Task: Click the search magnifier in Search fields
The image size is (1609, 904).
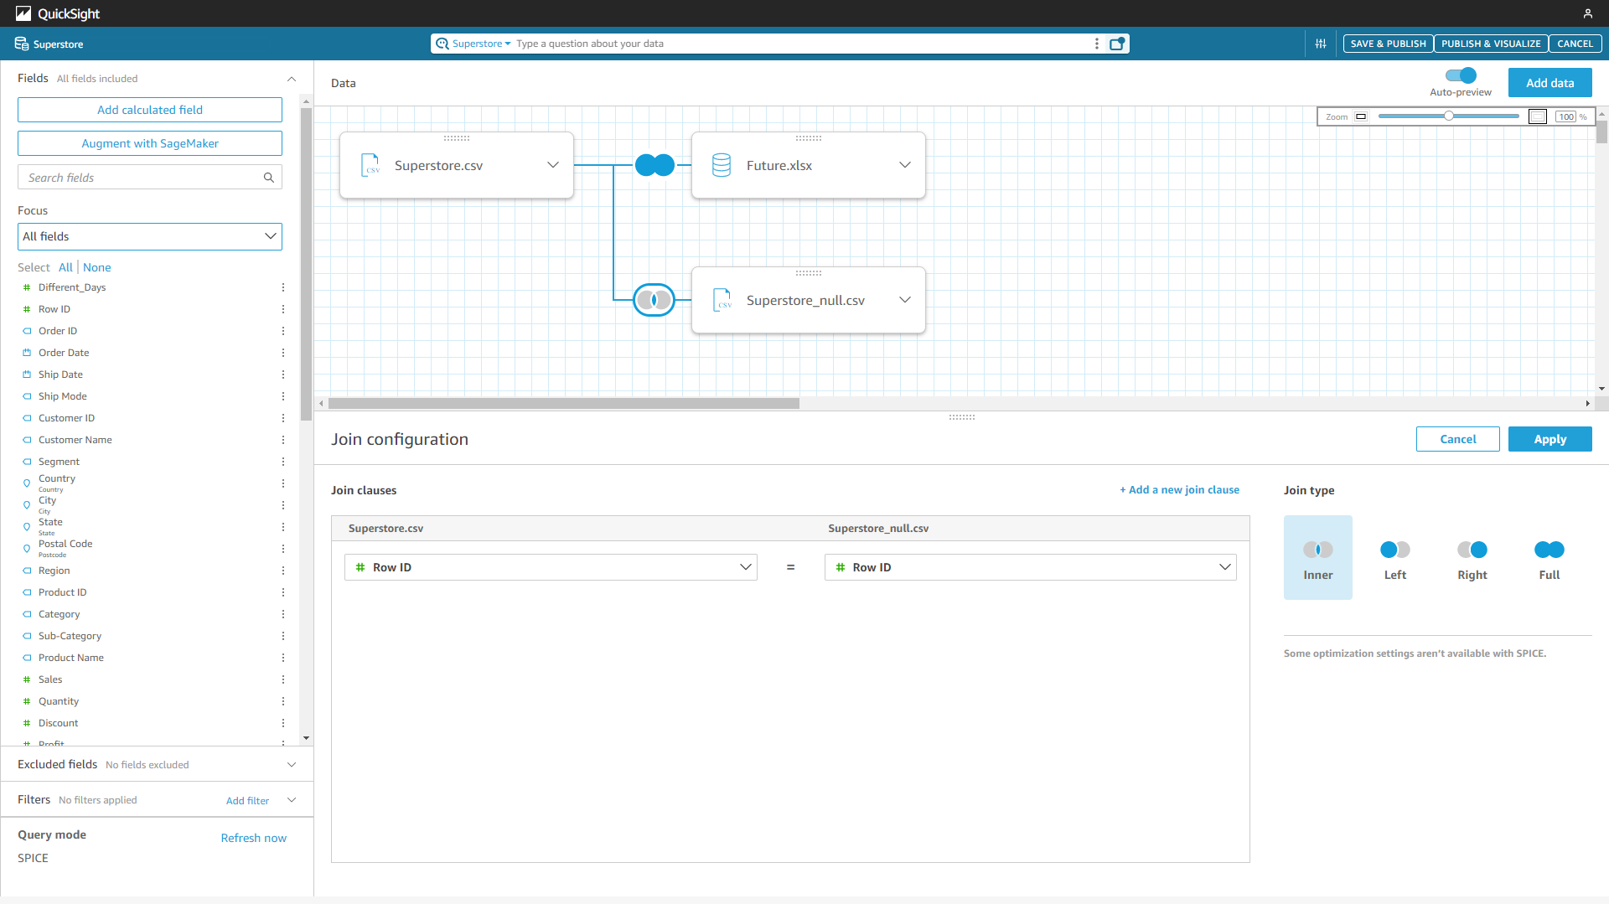Action: (269, 178)
